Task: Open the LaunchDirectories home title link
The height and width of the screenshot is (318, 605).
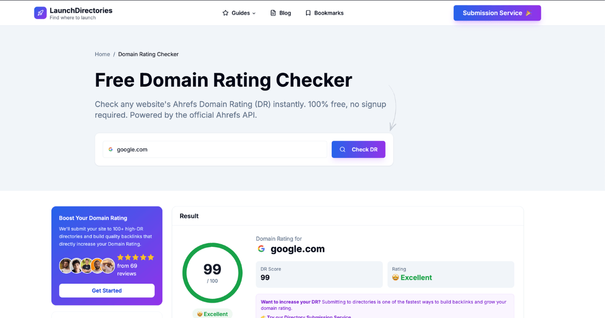Action: pos(81,10)
